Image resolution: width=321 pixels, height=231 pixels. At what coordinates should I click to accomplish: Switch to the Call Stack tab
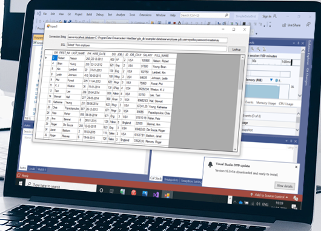coord(156,178)
